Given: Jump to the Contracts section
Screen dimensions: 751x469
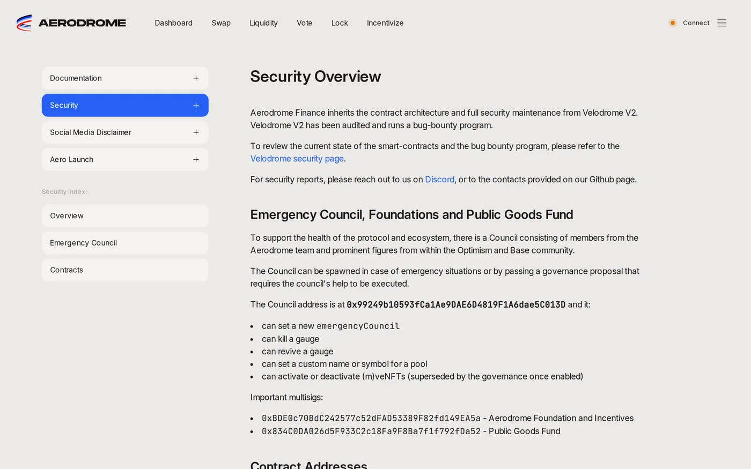Looking at the screenshot, I should [x=125, y=270].
